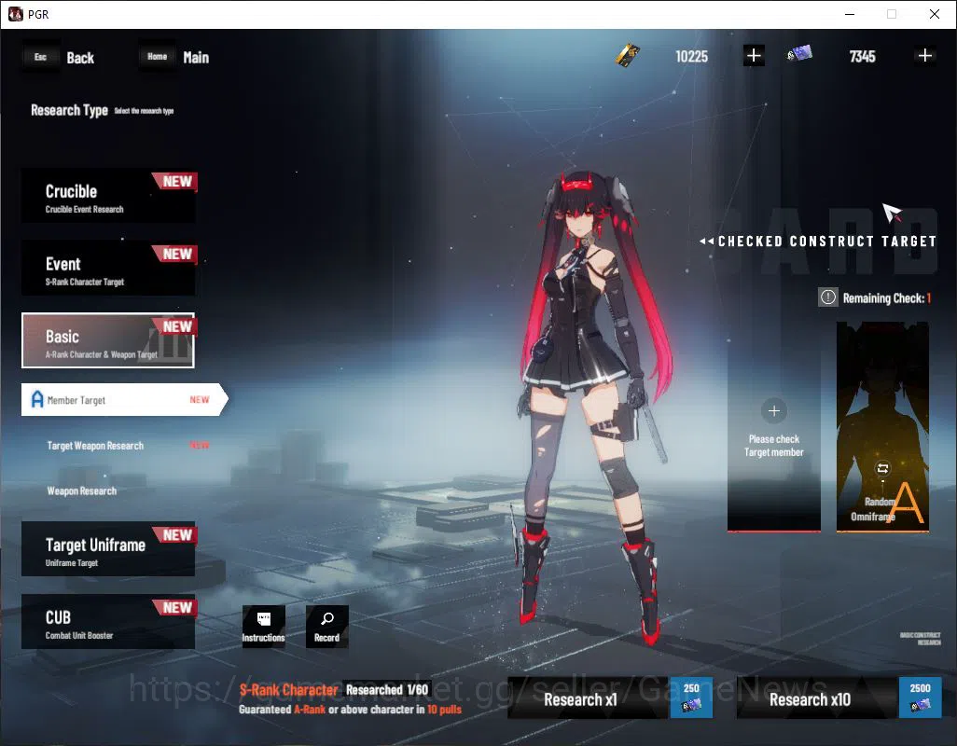
Task: Open the CUB Combat Unit Booster tab
Action: click(108, 622)
